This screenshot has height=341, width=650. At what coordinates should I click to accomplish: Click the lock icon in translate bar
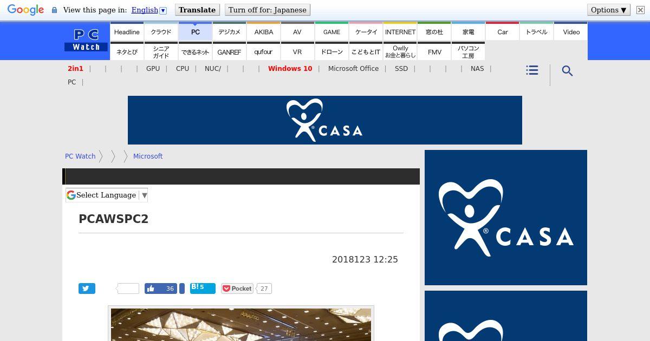coord(54,10)
